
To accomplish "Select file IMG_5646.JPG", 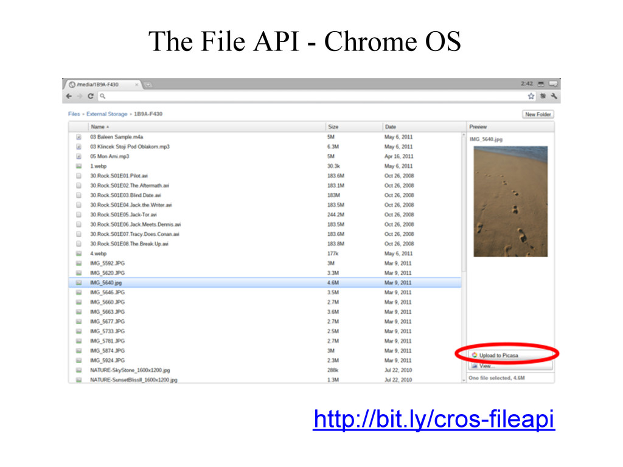I will tap(265, 292).
